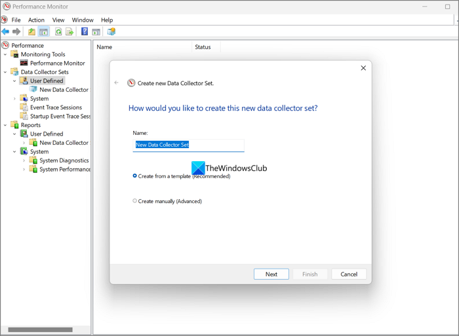Select Create manually (Advanced) radio button
The width and height of the screenshot is (459, 336).
click(x=134, y=201)
